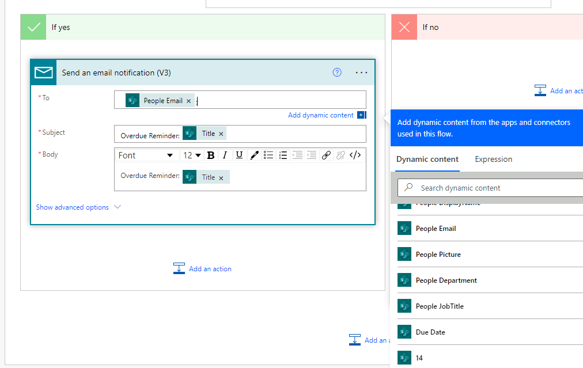Click the remove link icon

(x=340, y=155)
